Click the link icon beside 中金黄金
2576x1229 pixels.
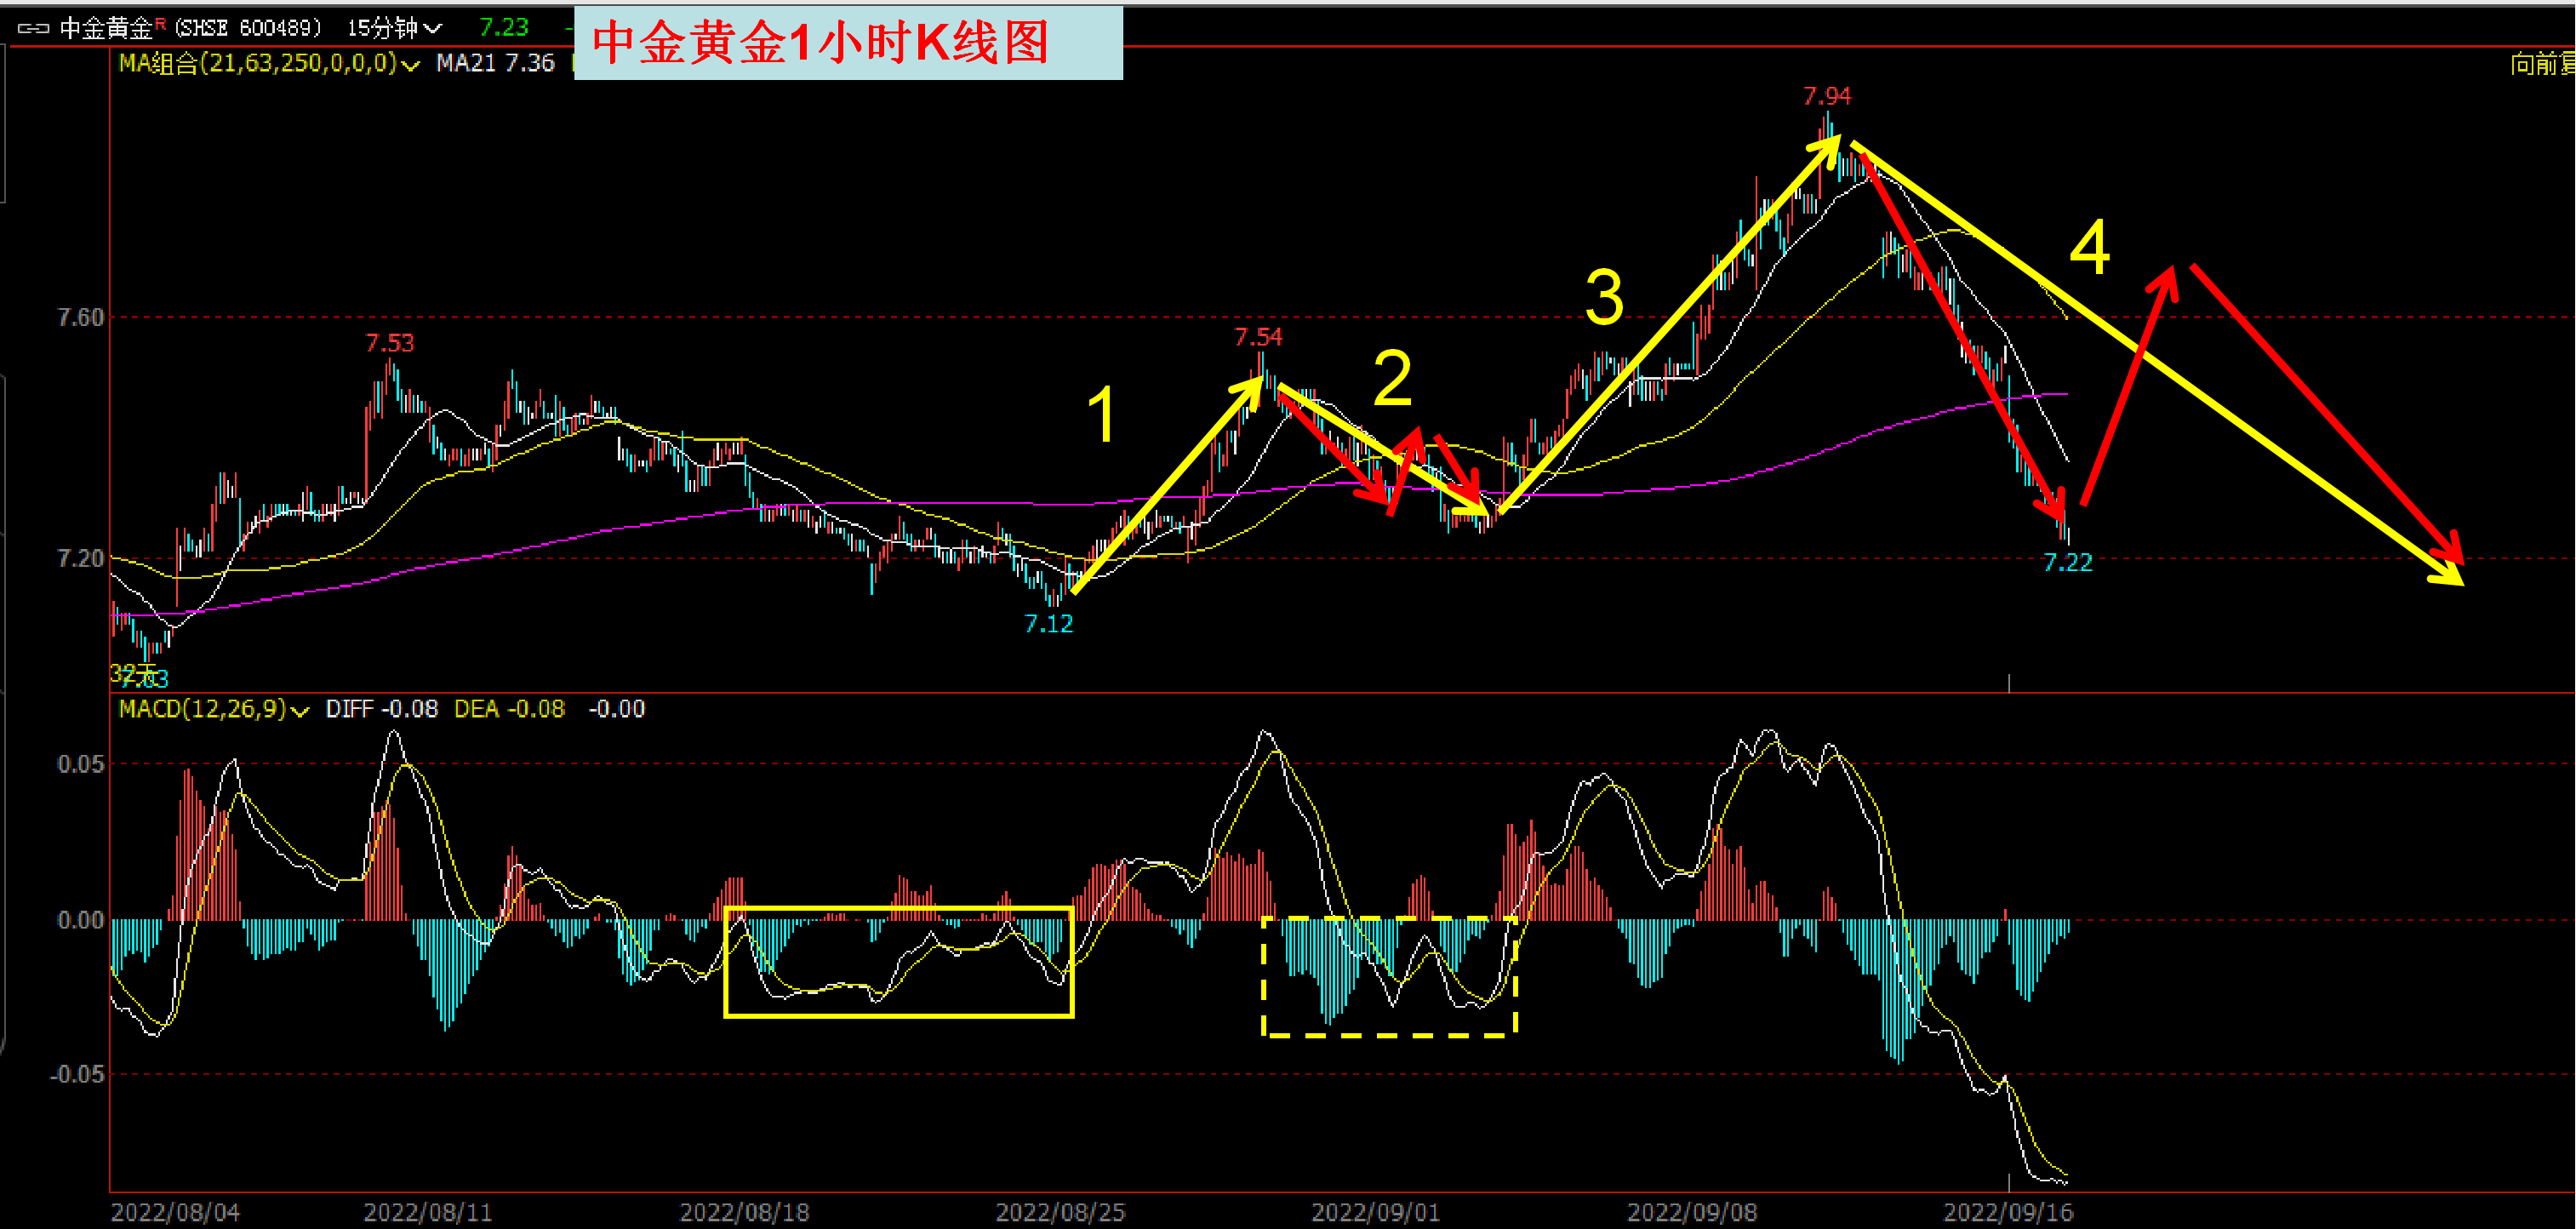pos(33,28)
